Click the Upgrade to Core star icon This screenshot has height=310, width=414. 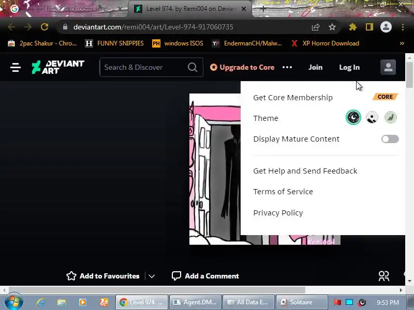pyautogui.click(x=214, y=68)
